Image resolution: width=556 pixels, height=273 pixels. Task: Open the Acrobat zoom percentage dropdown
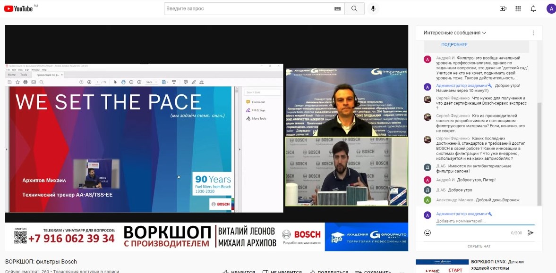(x=152, y=82)
